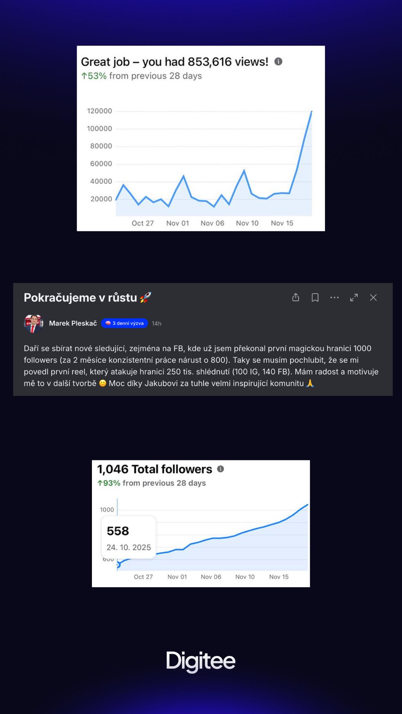Click Nov 15 label on views chart
The height and width of the screenshot is (714, 402).
click(x=282, y=223)
